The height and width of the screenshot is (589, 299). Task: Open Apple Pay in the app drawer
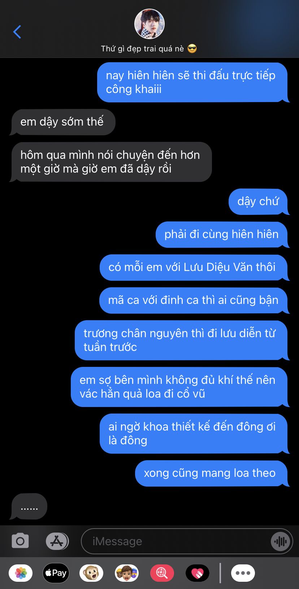56,573
